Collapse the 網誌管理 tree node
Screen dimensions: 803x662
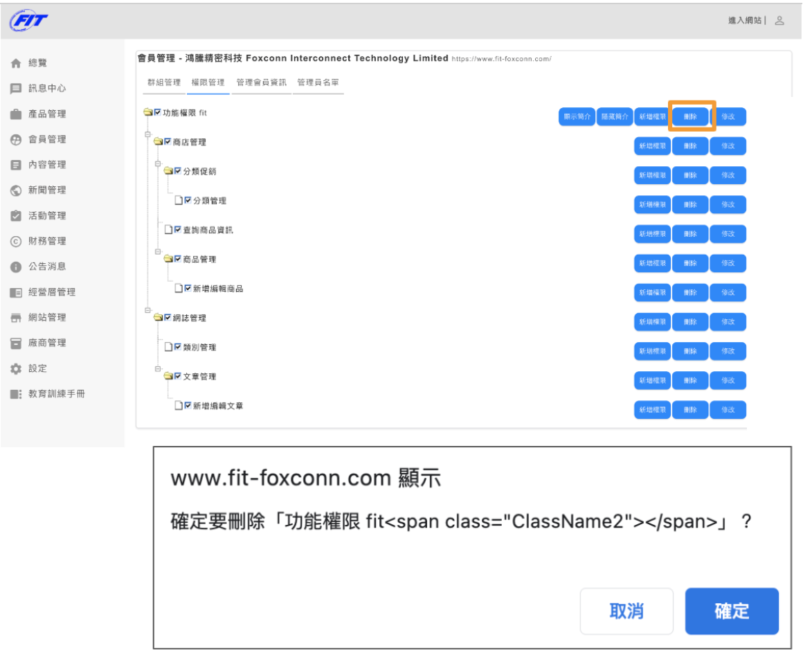pyautogui.click(x=147, y=310)
